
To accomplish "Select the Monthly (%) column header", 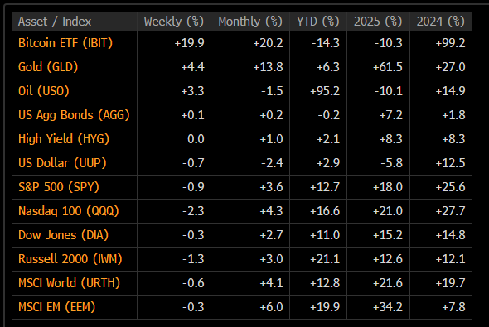I will (250, 22).
